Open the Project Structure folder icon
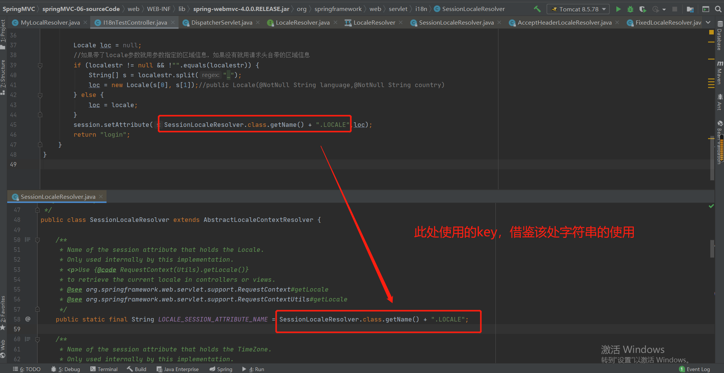 (x=690, y=9)
